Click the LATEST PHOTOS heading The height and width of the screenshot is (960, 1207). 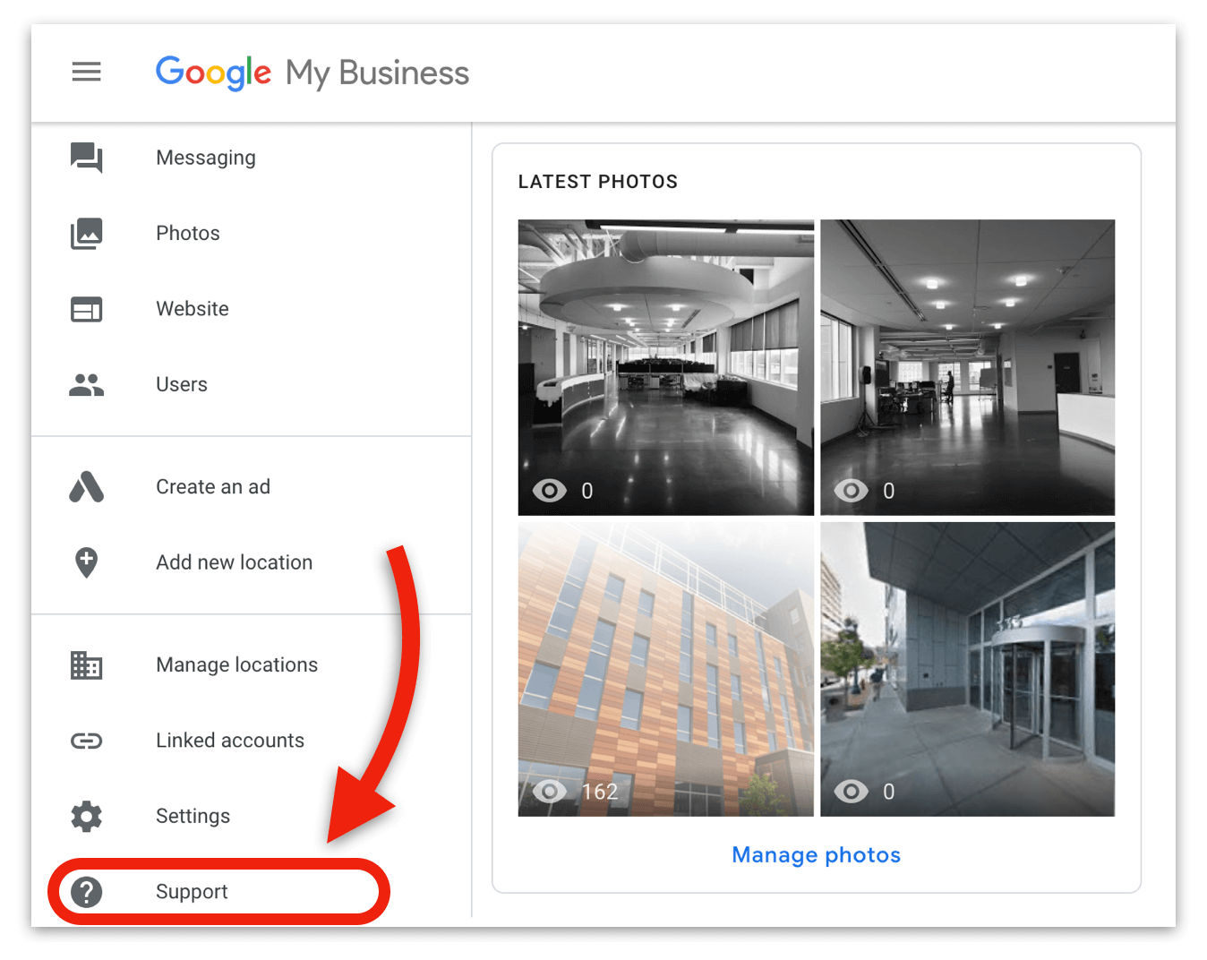click(598, 182)
